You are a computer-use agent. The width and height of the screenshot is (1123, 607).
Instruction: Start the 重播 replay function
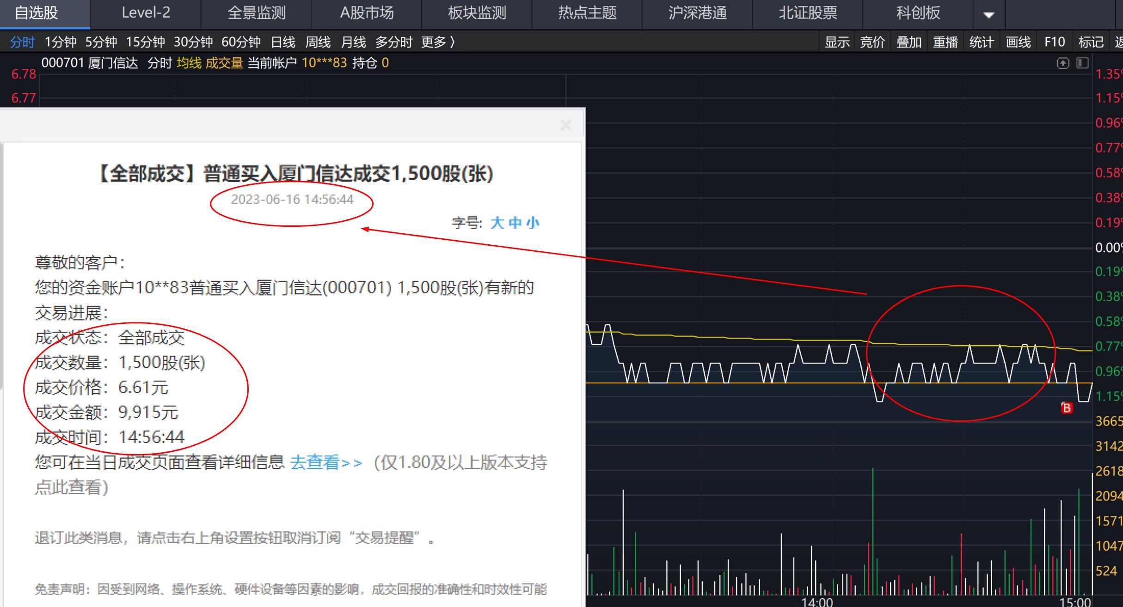(944, 42)
